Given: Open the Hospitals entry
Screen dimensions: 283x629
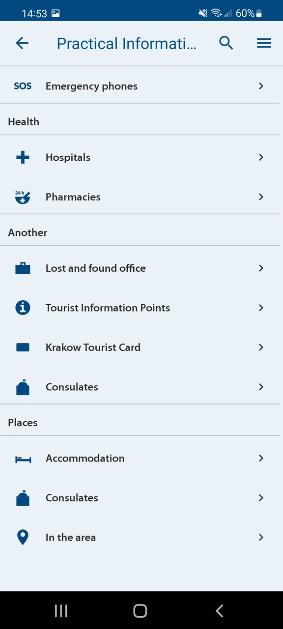Looking at the screenshot, I should 141,157.
